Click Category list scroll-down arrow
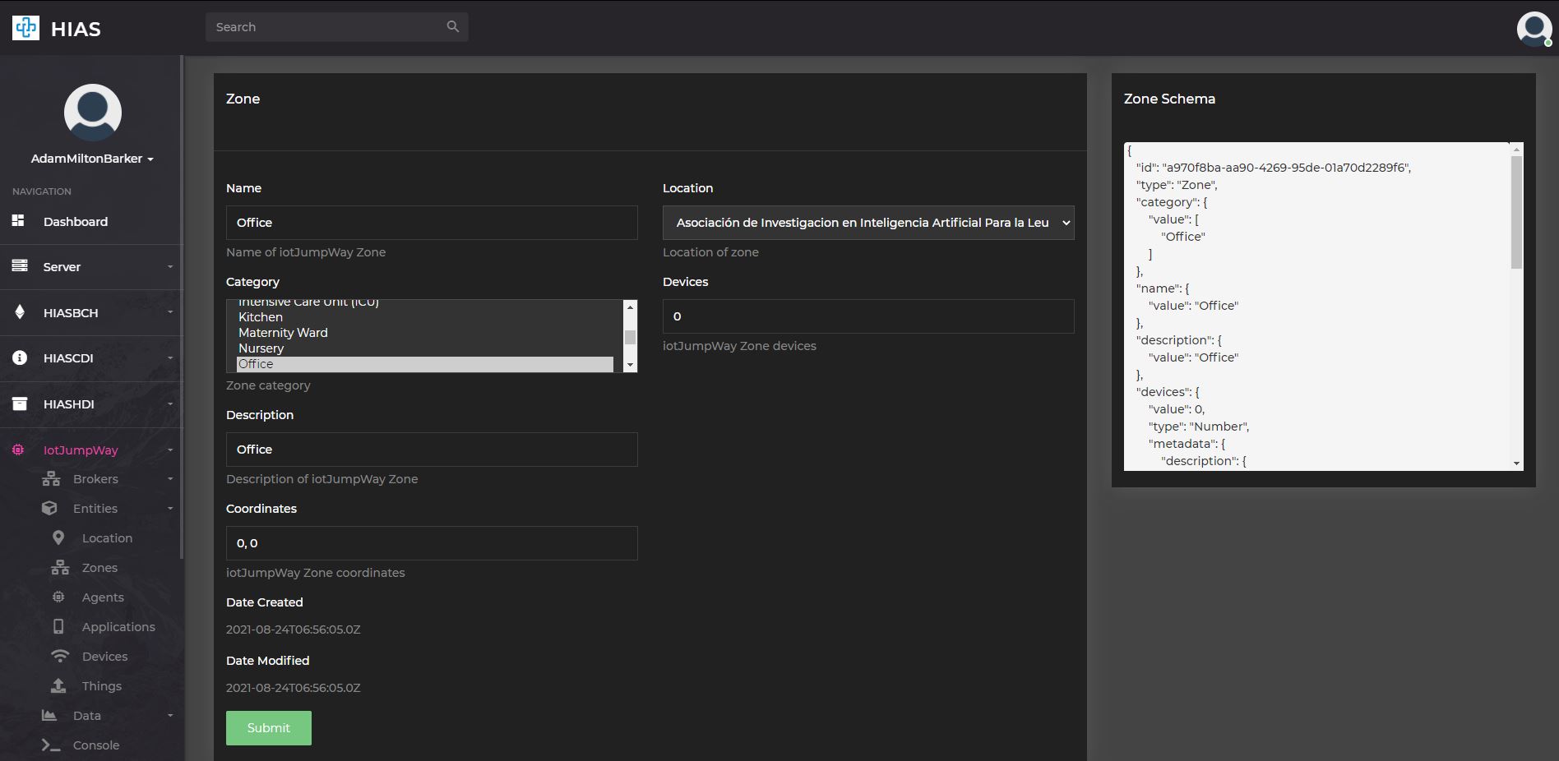Screen dimensions: 1559x761 click(631, 365)
